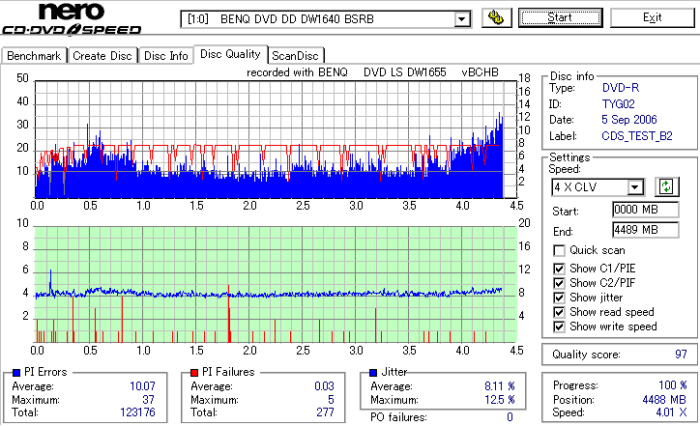Open the ScanDisc tab
The height and width of the screenshot is (426, 700).
(295, 56)
